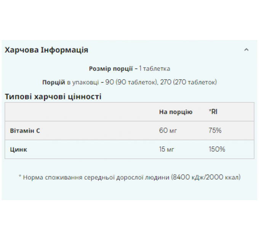This screenshot has height=240, width=259.
Task: Click the 1 таблетка serving text
Action: click(155, 69)
